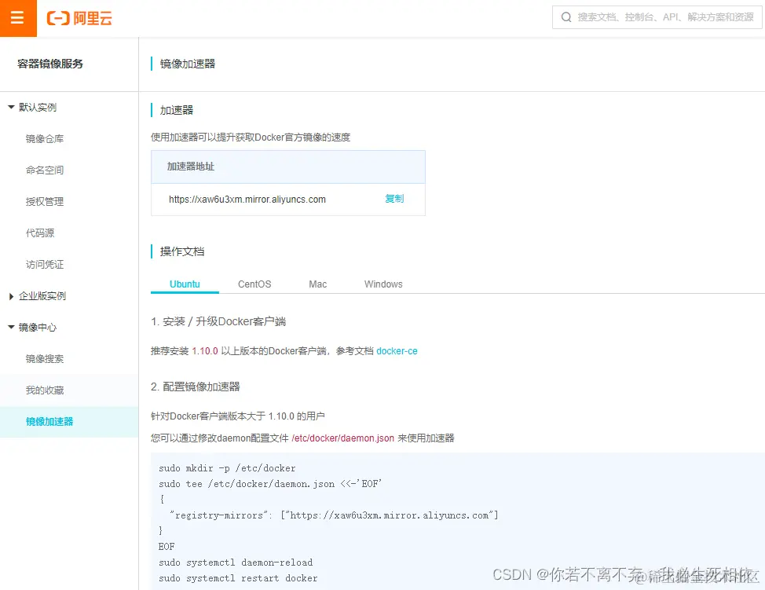
Task: Click the Aliyun logo
Action: point(79,18)
